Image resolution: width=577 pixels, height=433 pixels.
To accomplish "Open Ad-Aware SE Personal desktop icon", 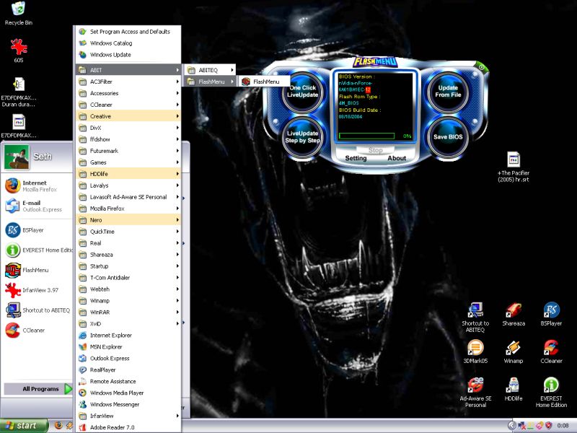I will (x=475, y=385).
